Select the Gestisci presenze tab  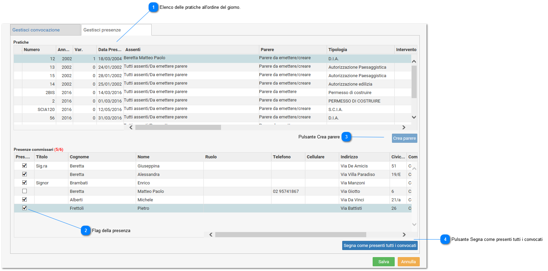(116, 30)
